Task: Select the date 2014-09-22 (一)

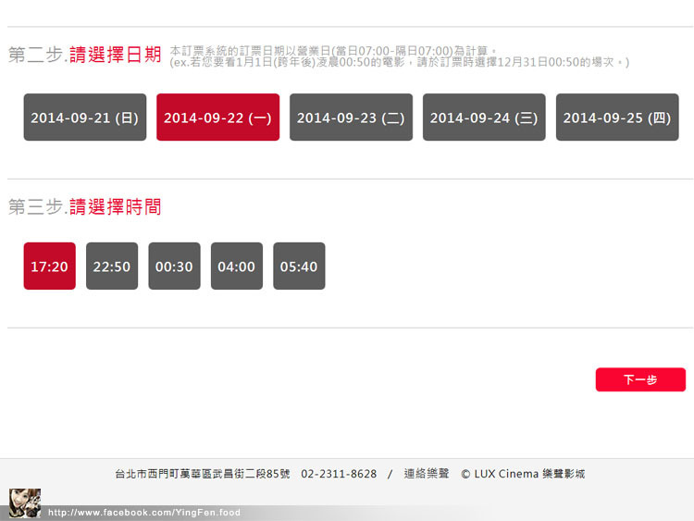Action: [218, 118]
